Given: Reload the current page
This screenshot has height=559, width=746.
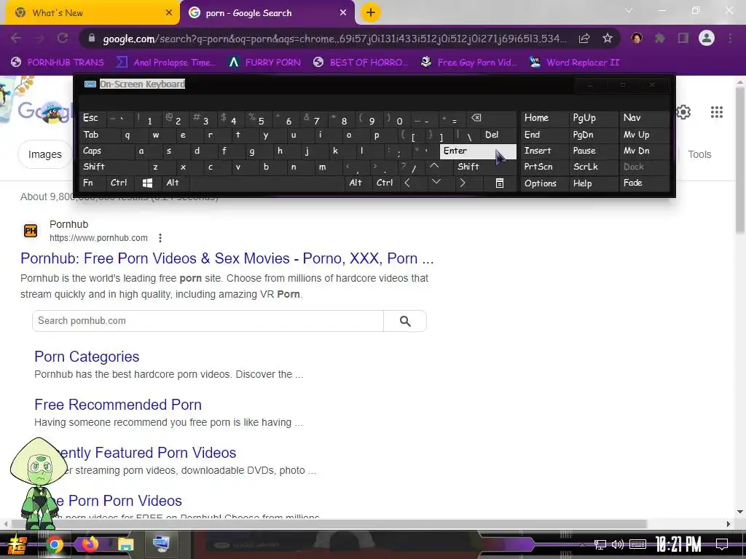Looking at the screenshot, I should [63, 38].
